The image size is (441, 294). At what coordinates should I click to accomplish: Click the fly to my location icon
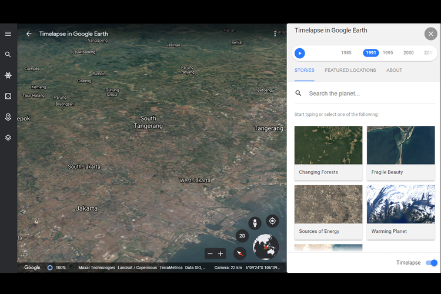[272, 221]
